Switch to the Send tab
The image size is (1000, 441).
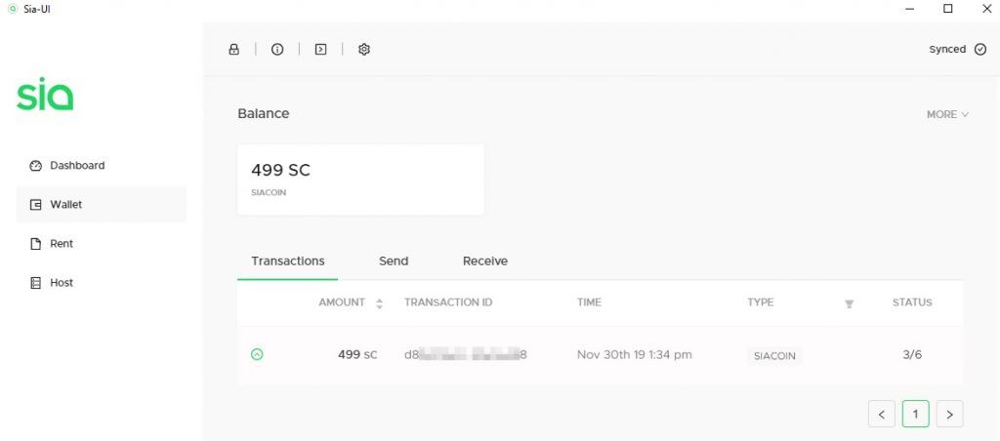click(394, 261)
